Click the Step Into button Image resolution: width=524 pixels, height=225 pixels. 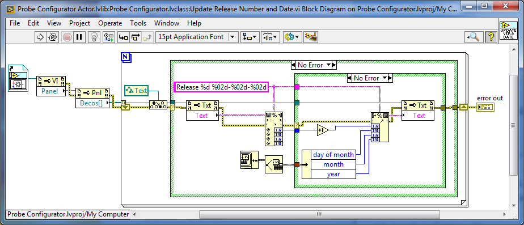(124, 37)
